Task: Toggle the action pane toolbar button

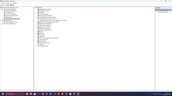Action: 13,5
